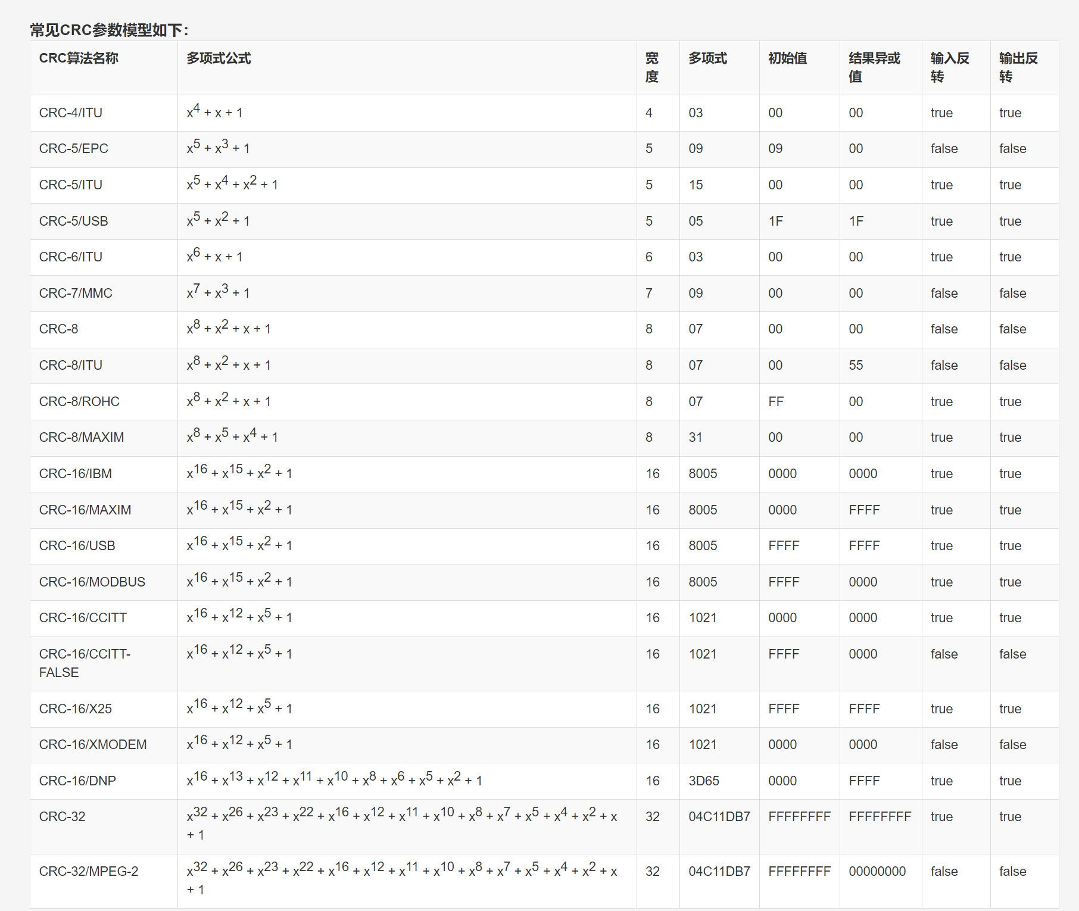
Task: Select the CRC-5/ITU row name
Action: point(71,185)
